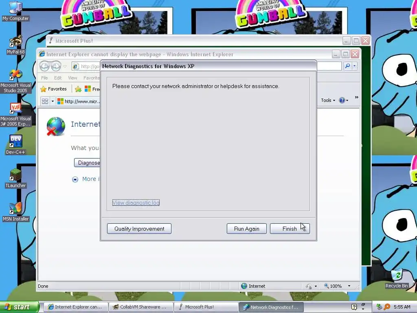Viewport: 417px width, 313px height.
Task: Open the View diagnostic log link
Action: coord(136,203)
